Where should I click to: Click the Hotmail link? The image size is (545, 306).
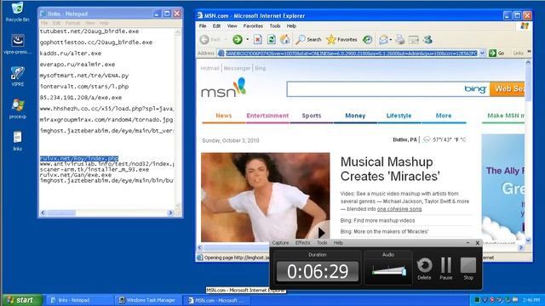click(x=210, y=68)
